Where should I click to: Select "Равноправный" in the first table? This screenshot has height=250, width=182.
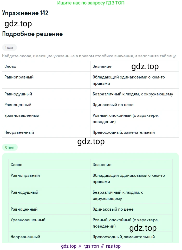click(x=19, y=77)
